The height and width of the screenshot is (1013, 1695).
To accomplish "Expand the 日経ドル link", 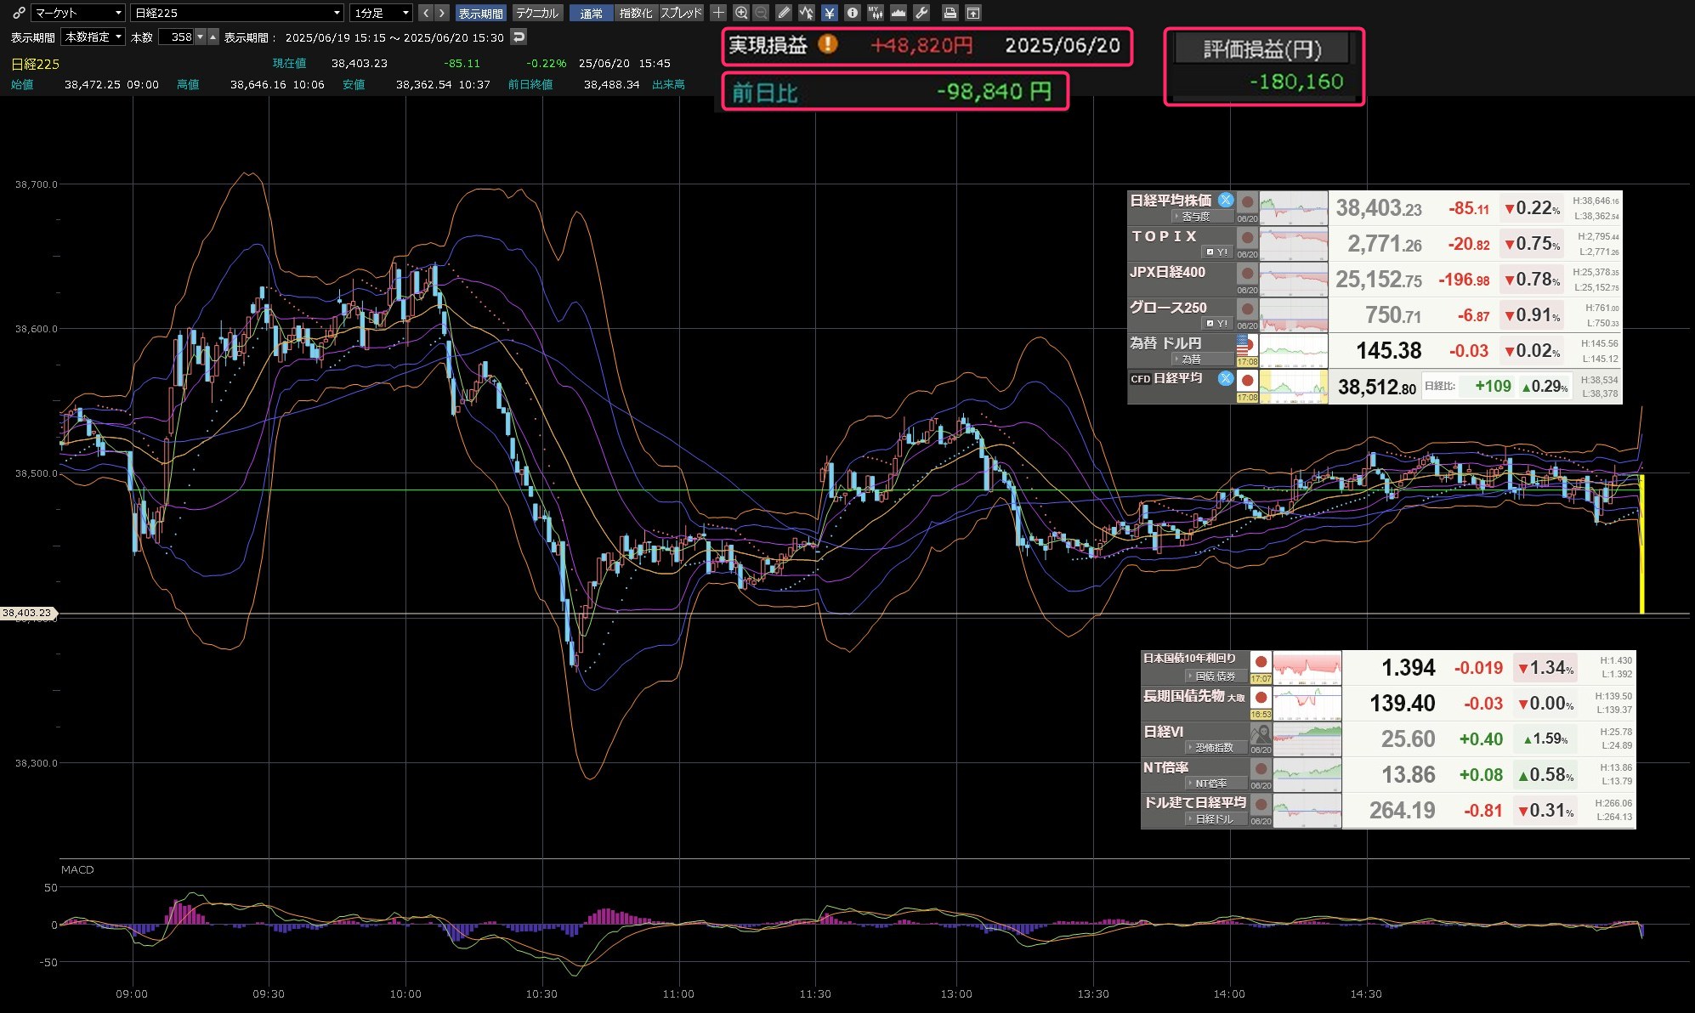I will click(1216, 819).
